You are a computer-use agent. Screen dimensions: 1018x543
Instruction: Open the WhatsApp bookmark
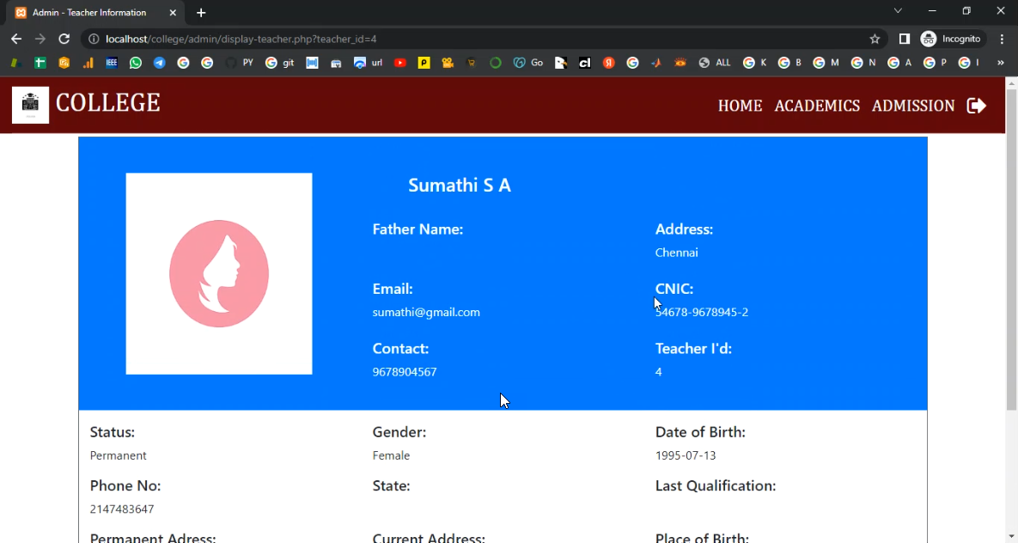pos(136,63)
